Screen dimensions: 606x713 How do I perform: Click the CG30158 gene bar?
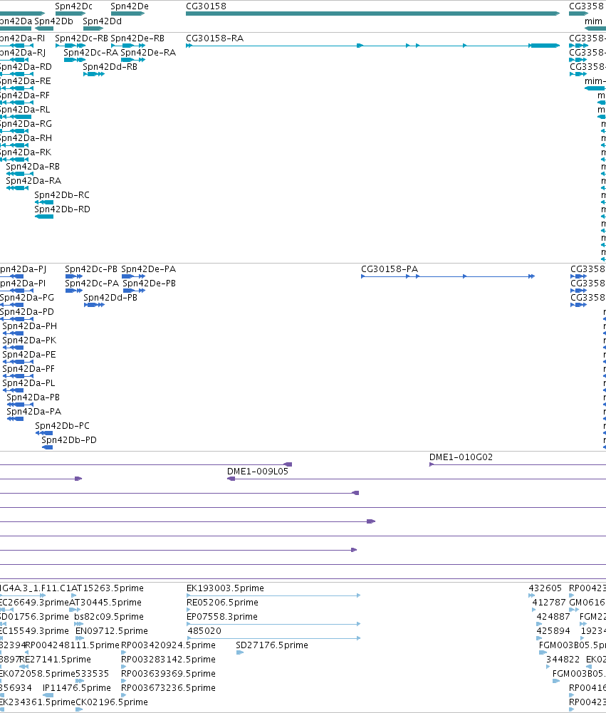(x=372, y=14)
